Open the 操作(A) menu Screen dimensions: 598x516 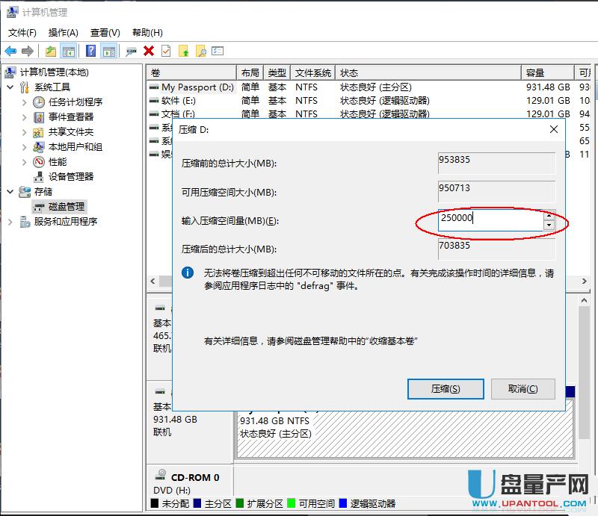click(x=63, y=33)
